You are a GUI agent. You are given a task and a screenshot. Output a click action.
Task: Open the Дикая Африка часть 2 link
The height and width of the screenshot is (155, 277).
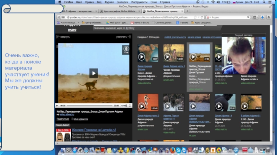(148, 116)
